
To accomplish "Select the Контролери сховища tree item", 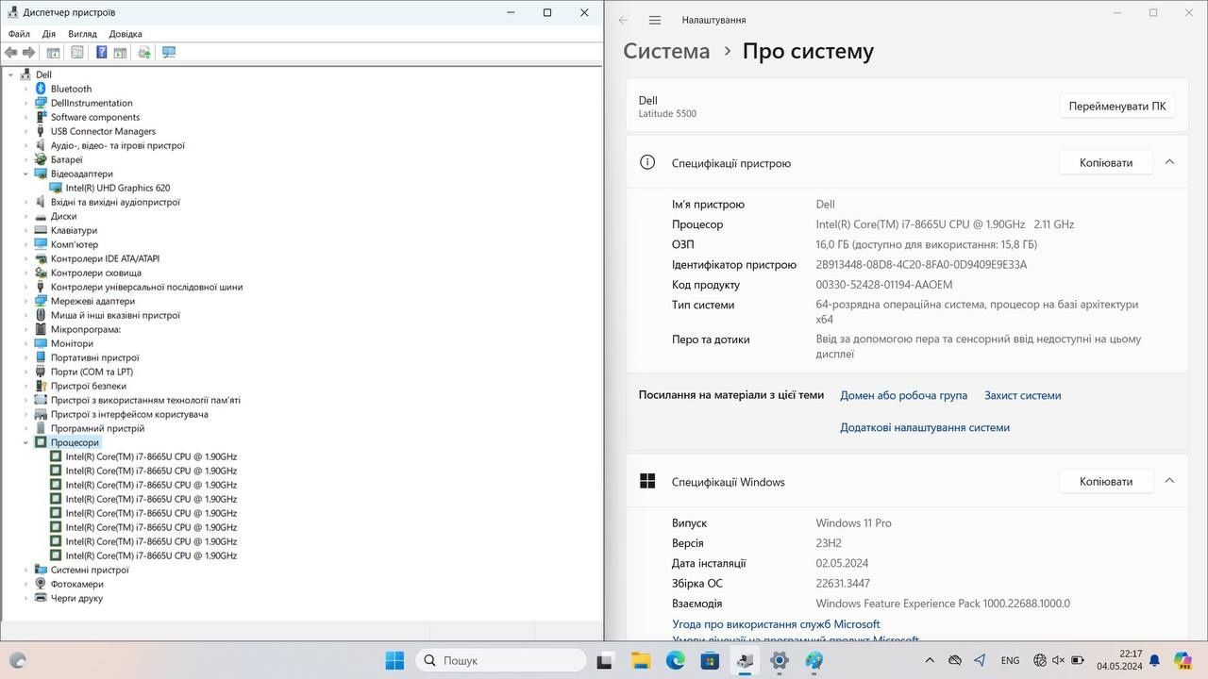I will pyautogui.click(x=95, y=273).
